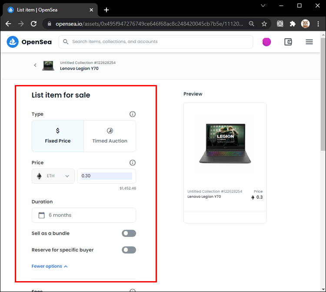This screenshot has width=326, height=292.
Task: Click the price input showing 0.30
Action: tap(106, 176)
